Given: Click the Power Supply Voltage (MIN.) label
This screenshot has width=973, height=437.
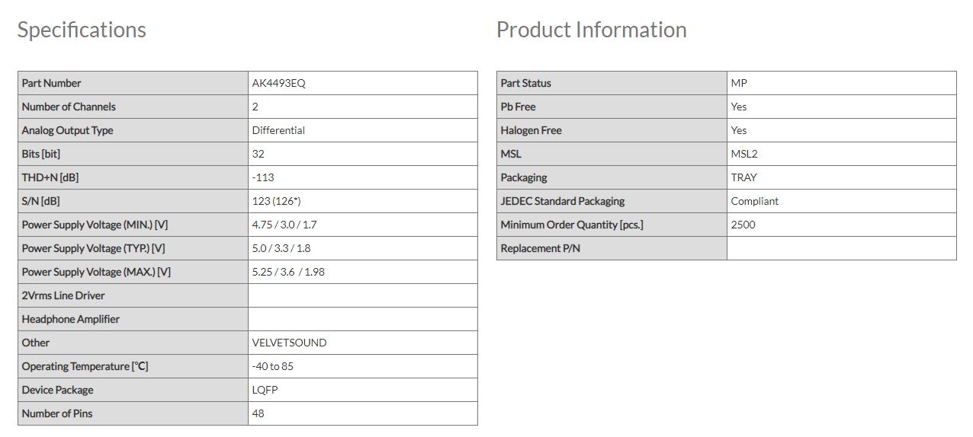Looking at the screenshot, I should [x=95, y=225].
